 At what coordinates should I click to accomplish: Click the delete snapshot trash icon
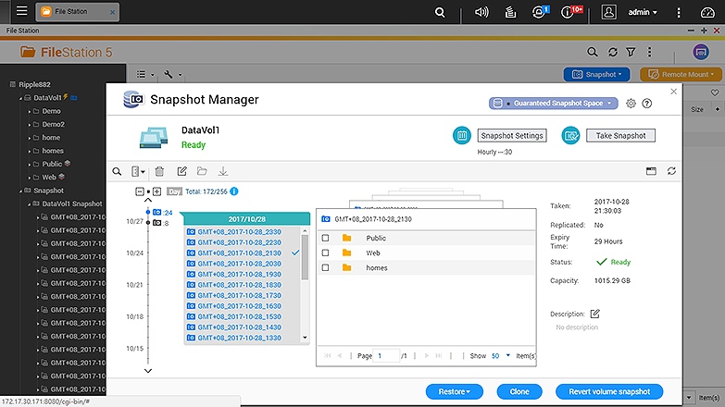pyautogui.click(x=159, y=171)
